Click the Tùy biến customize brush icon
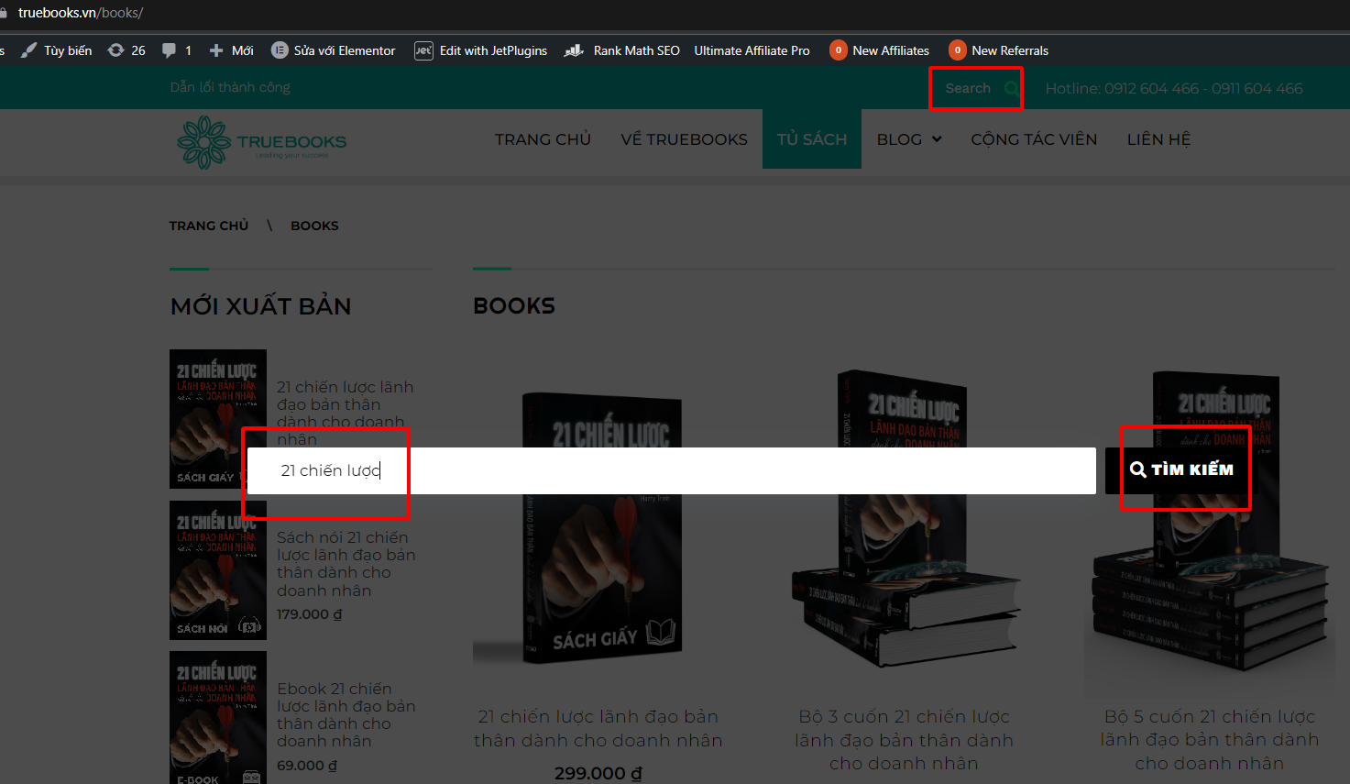 tap(29, 50)
